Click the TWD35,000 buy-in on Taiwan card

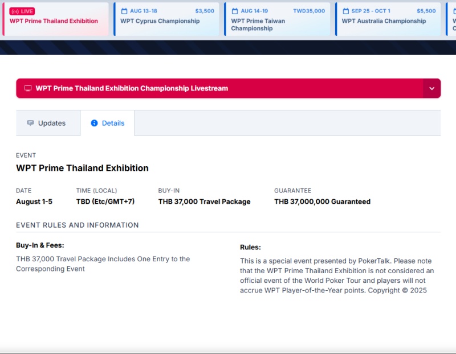[309, 11]
